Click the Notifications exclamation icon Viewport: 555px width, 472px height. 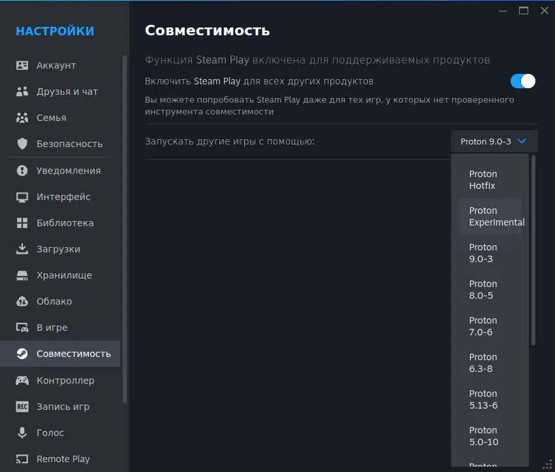(x=22, y=171)
